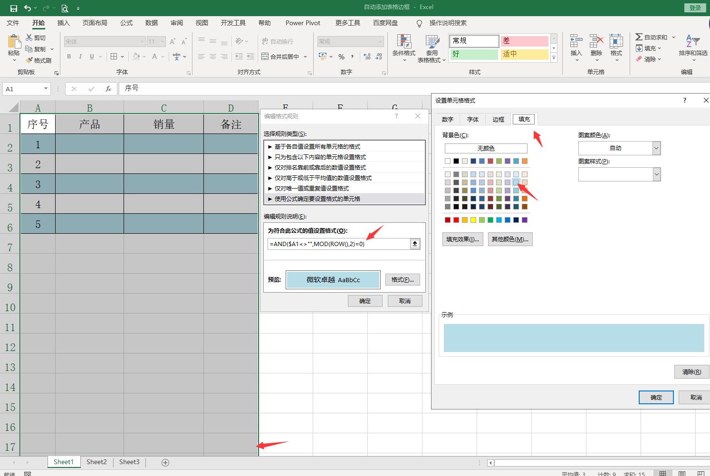
Task: Open the Page Layout ribbon tab
Action: (95, 23)
